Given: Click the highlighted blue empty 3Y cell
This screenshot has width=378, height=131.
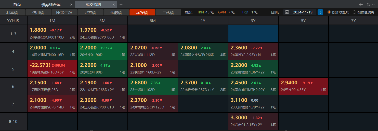Looking at the screenshot, I should [253, 34].
